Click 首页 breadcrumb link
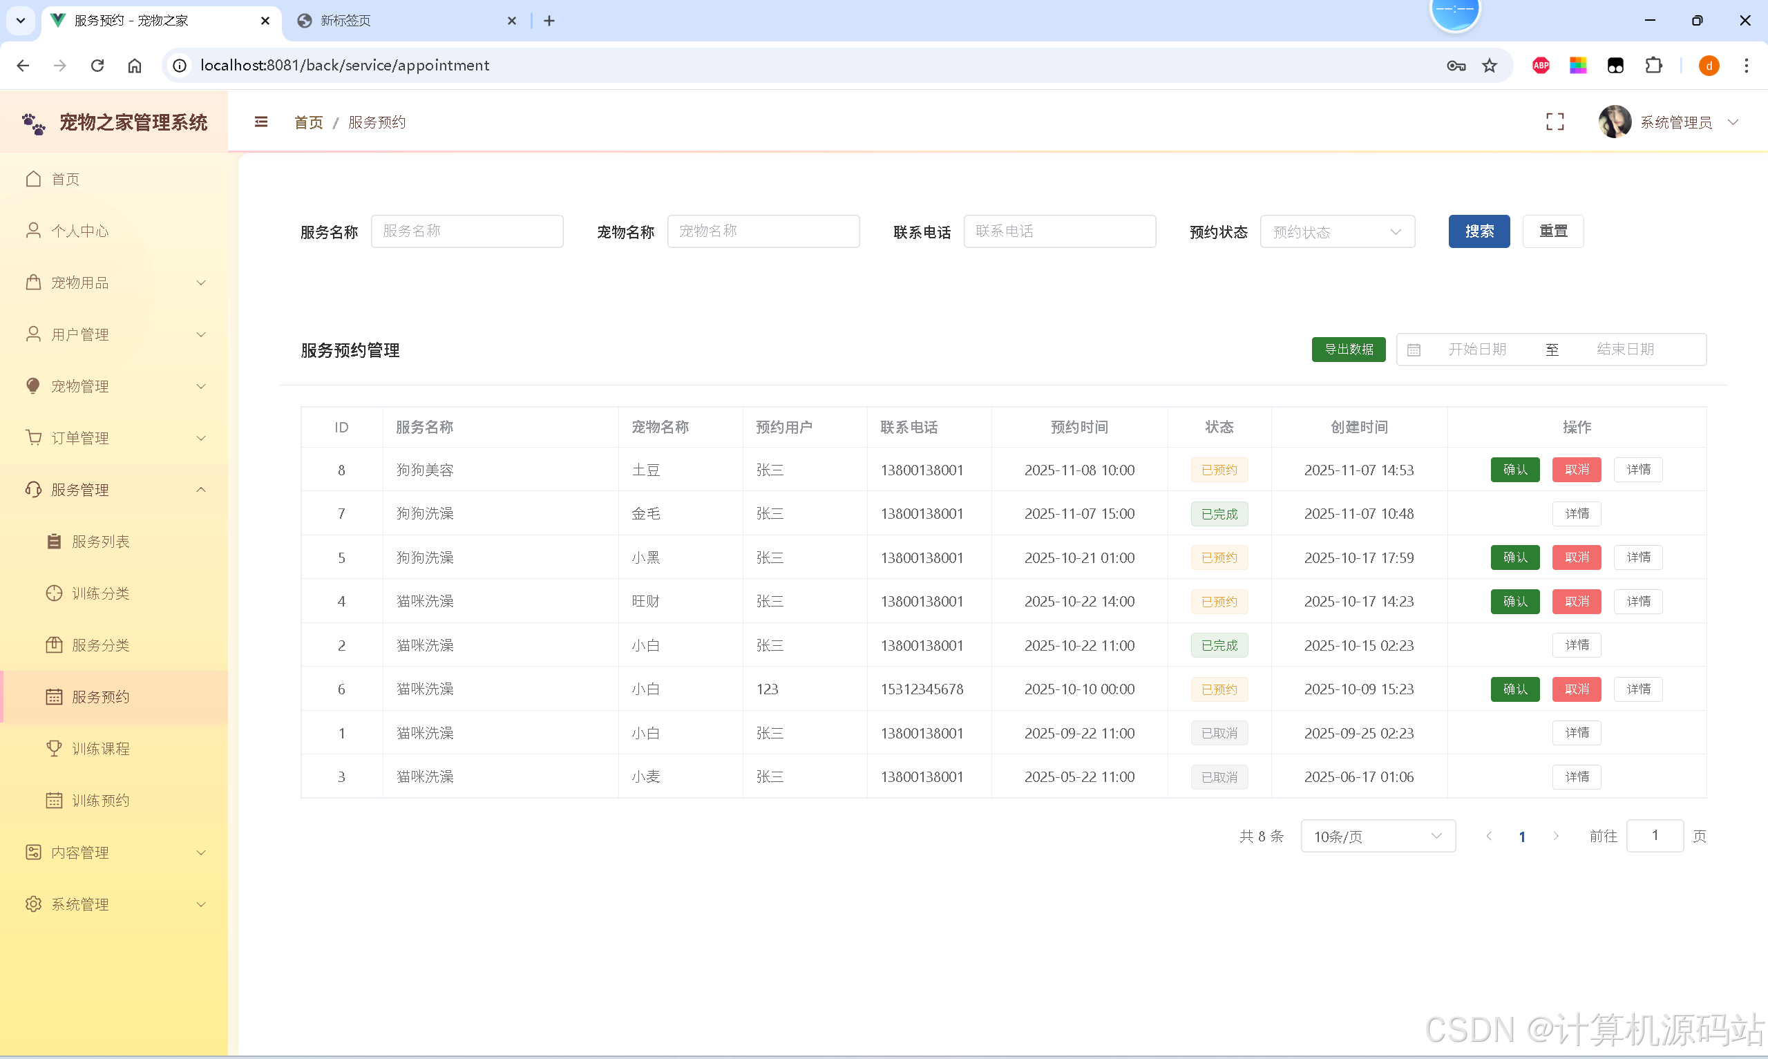The image size is (1768, 1059). point(308,122)
